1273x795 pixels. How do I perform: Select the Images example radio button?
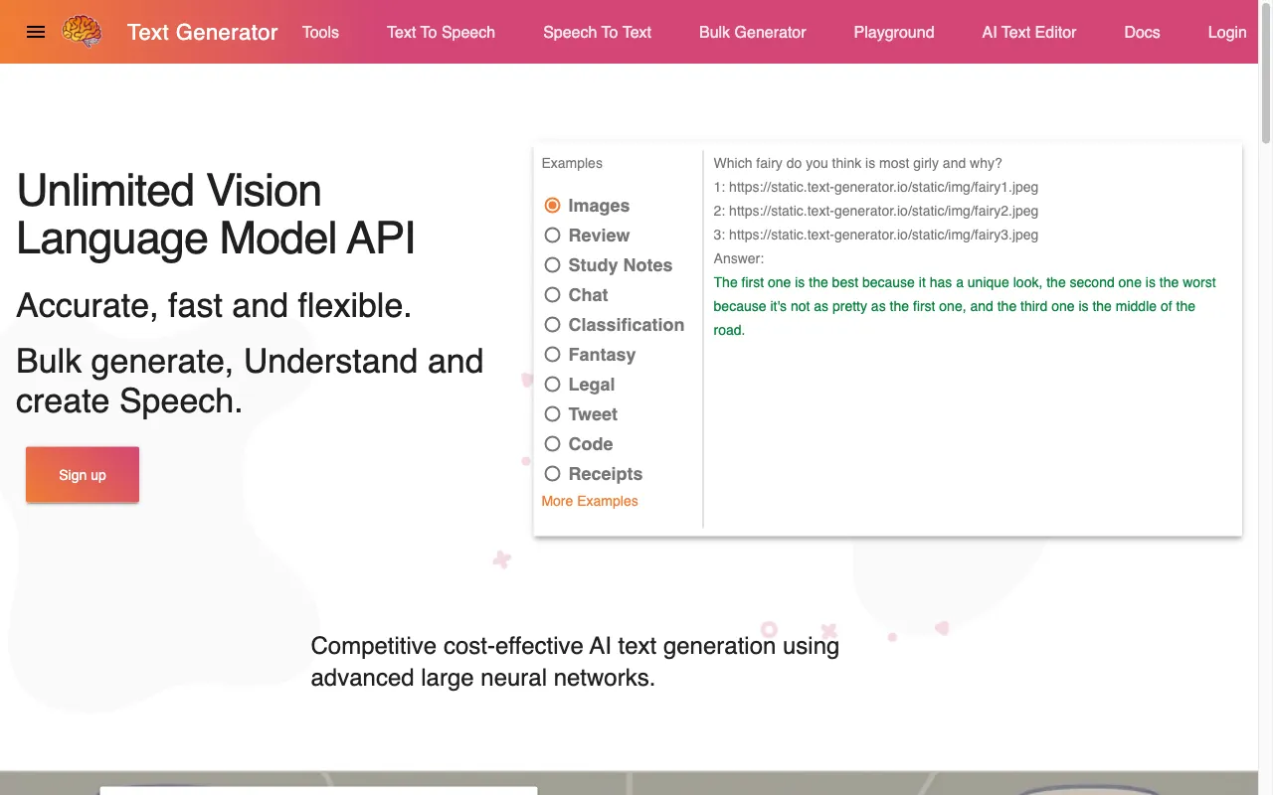553,206
